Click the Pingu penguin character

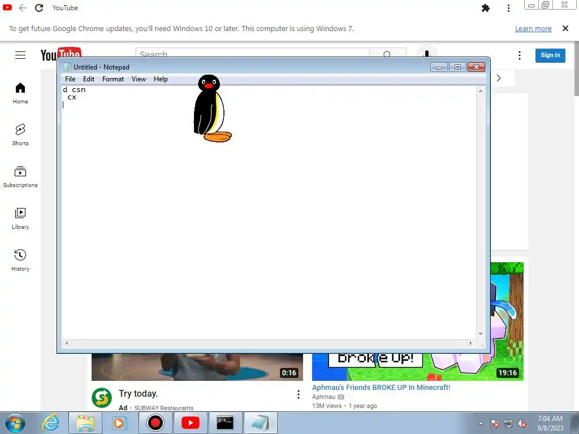click(x=211, y=108)
